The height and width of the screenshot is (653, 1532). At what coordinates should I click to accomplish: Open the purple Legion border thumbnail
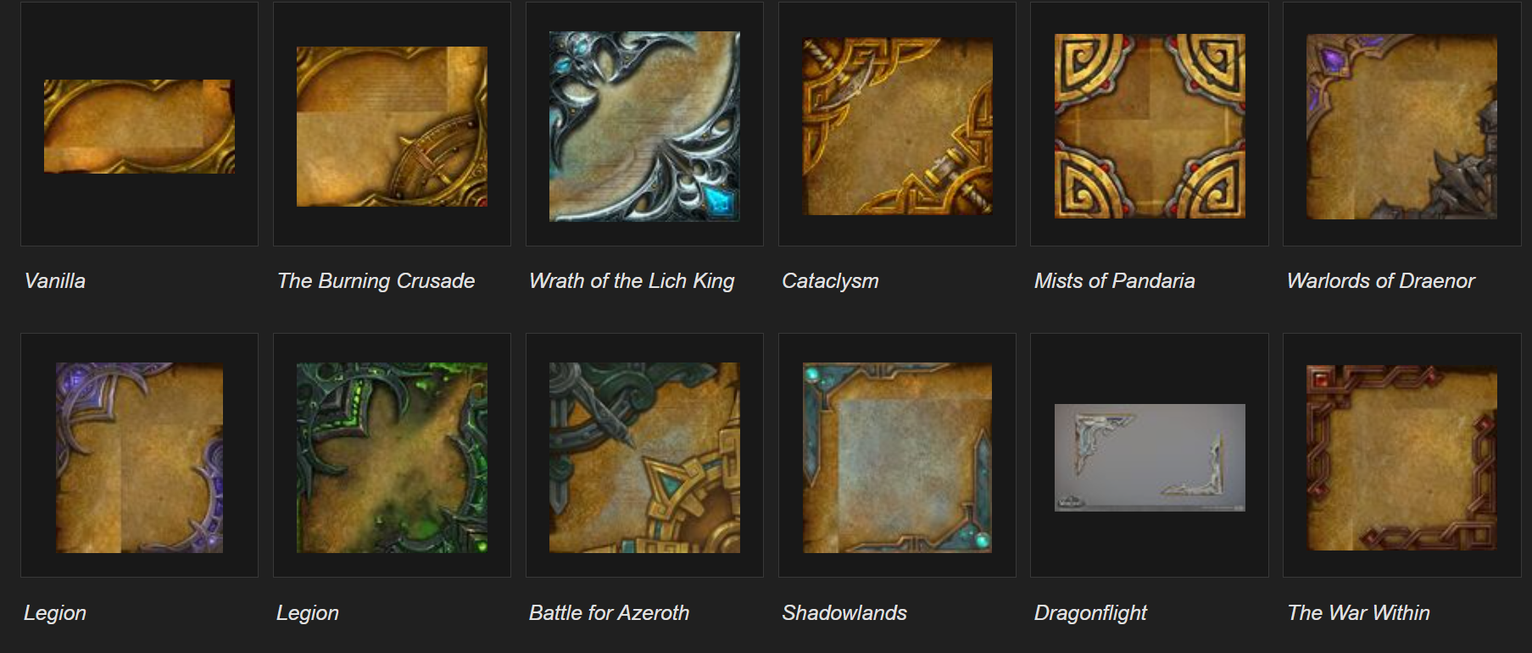(x=139, y=458)
